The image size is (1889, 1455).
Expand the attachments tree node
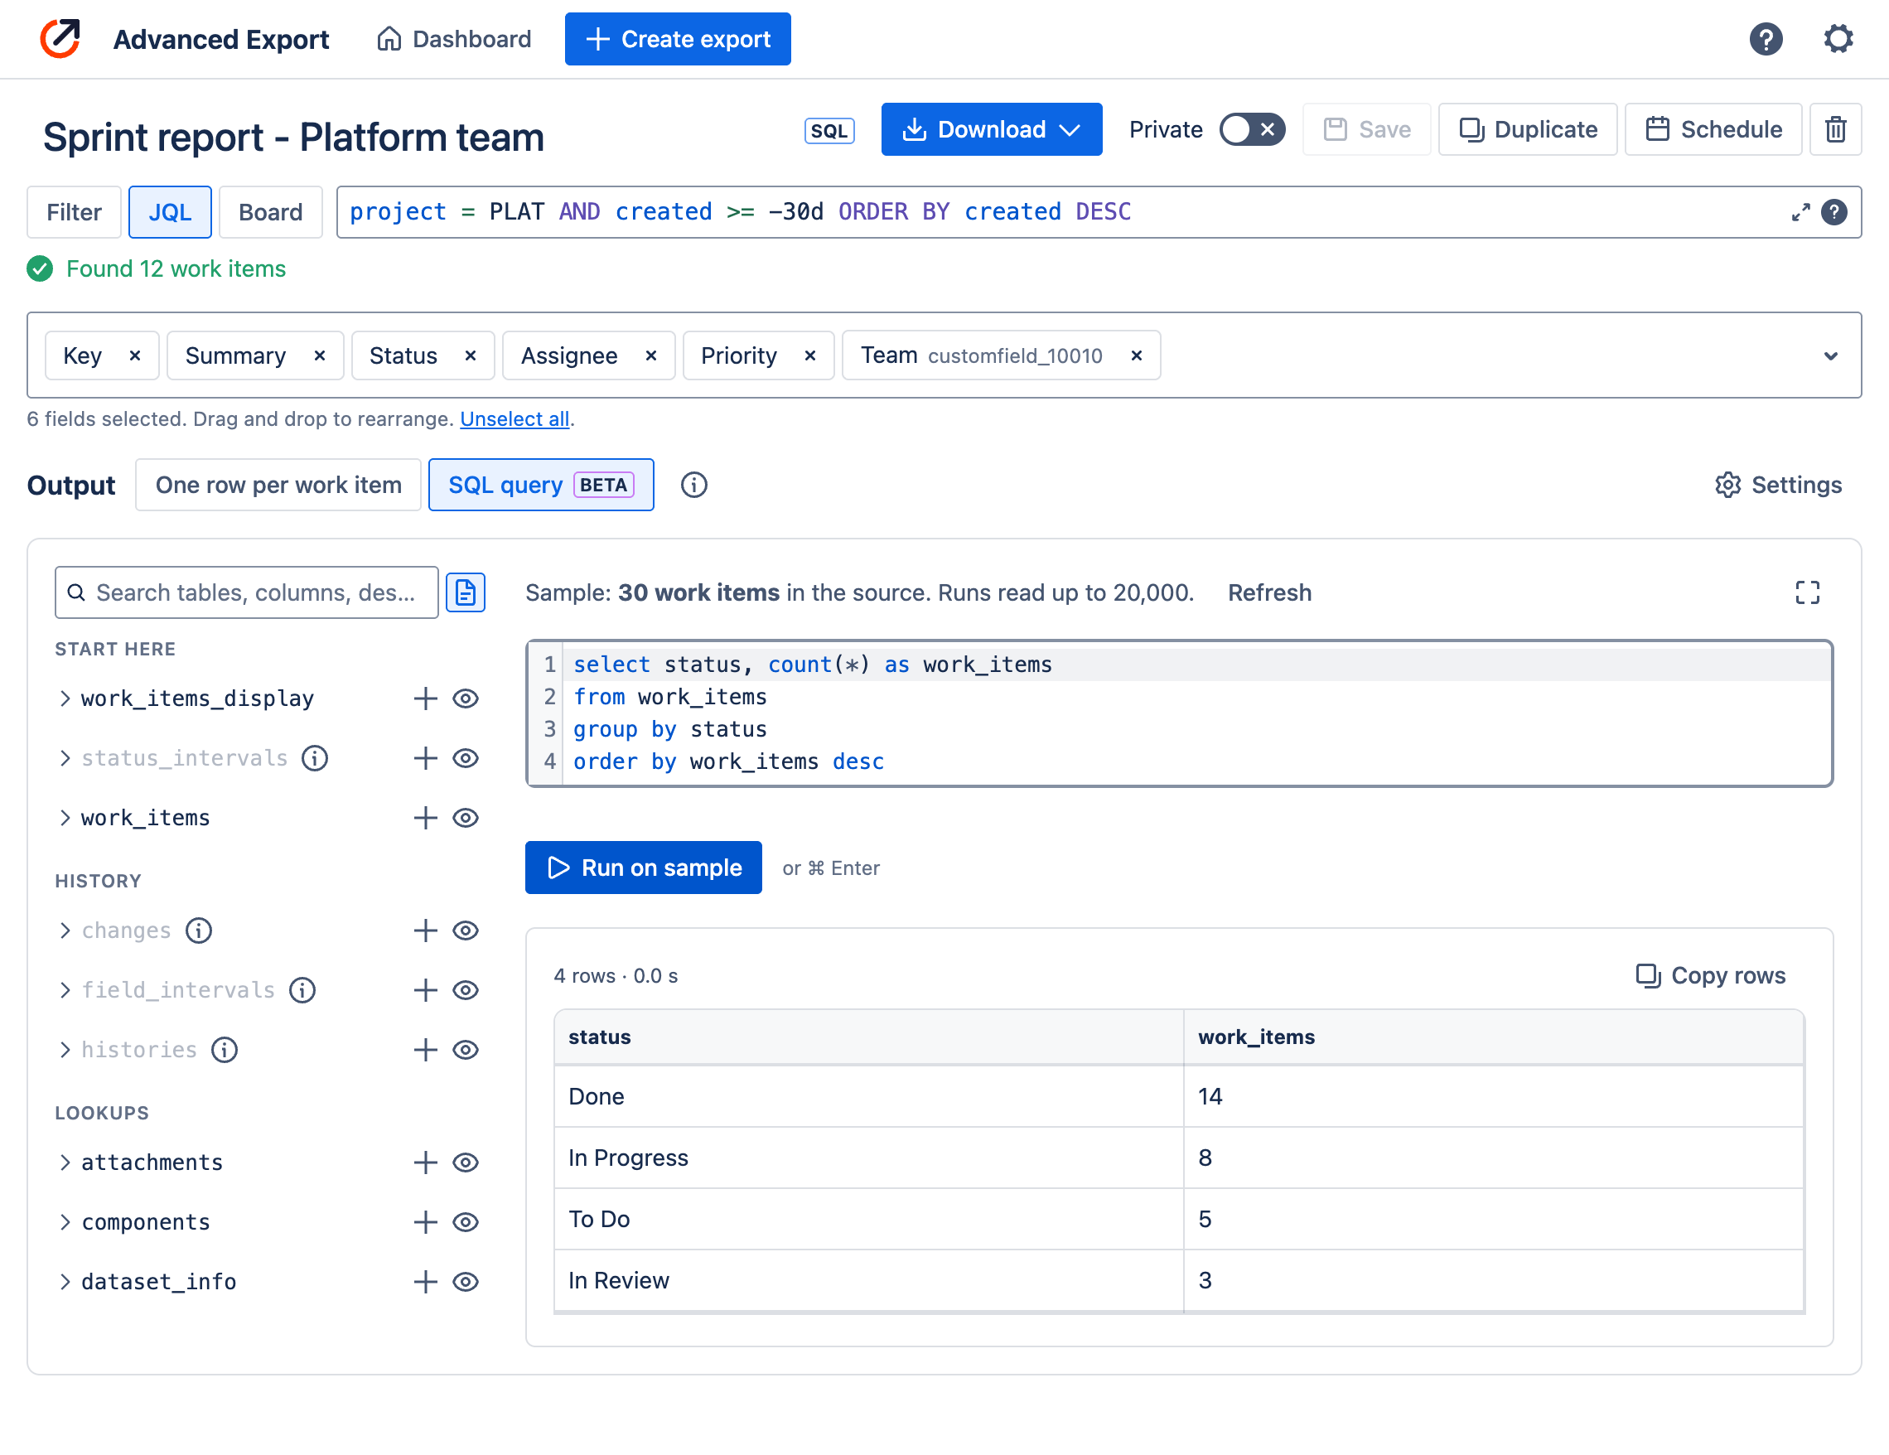tap(65, 1163)
